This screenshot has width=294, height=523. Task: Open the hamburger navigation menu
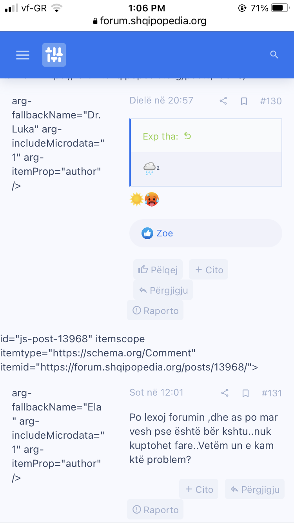pyautogui.click(x=23, y=55)
